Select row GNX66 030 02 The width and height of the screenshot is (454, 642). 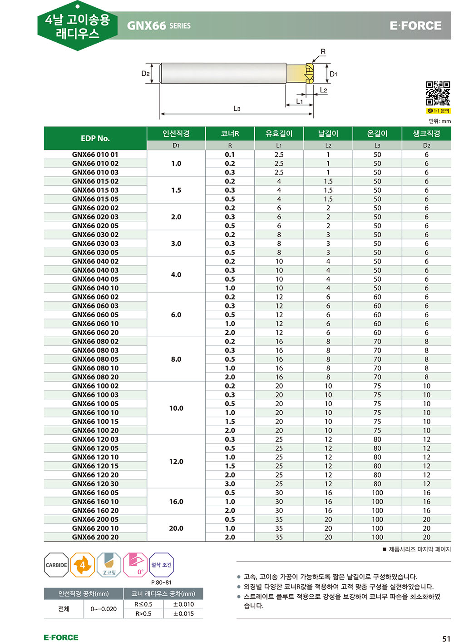click(247, 234)
